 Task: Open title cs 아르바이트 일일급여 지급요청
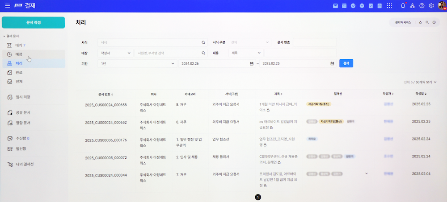278,124
